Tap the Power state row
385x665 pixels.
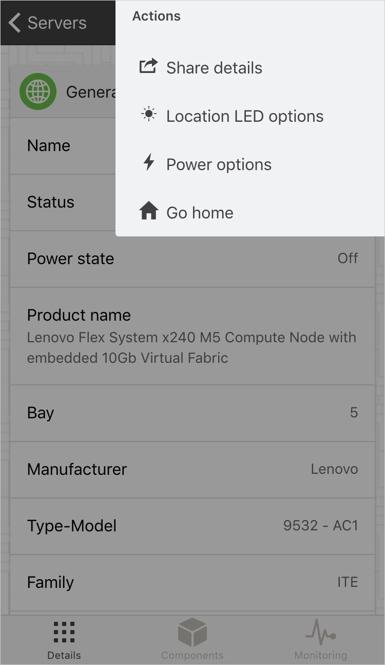tap(192, 258)
